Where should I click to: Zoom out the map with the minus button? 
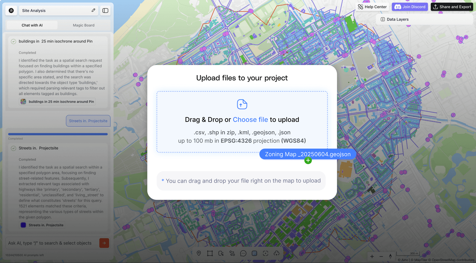click(x=381, y=256)
